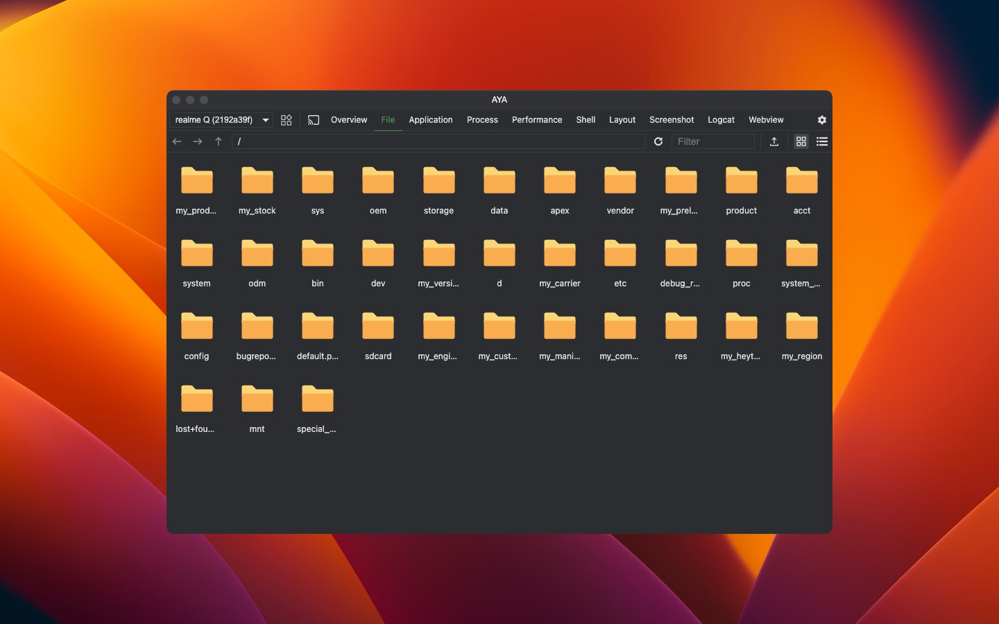
Task: Select the data folder icon
Action: click(x=499, y=180)
